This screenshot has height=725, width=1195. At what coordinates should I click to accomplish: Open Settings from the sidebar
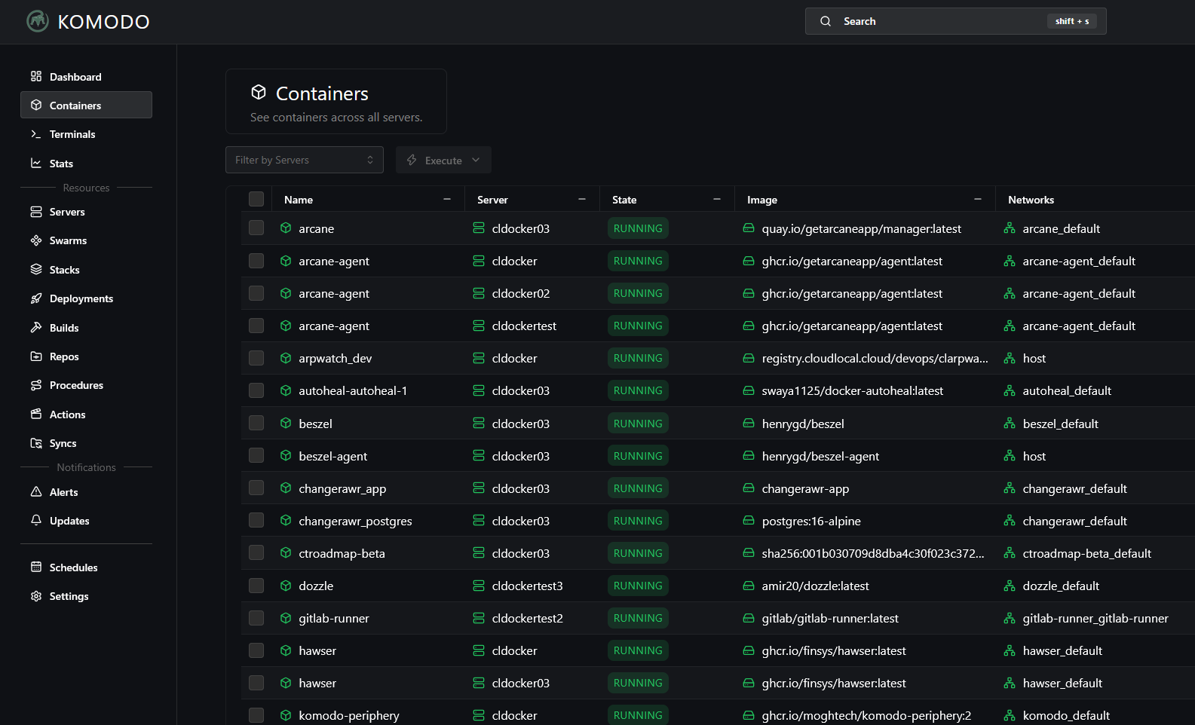pyautogui.click(x=86, y=596)
